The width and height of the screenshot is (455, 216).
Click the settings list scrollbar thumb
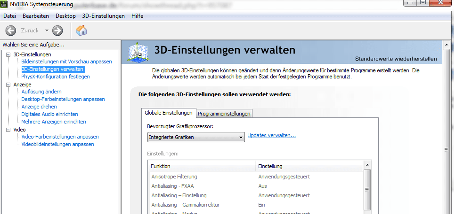point(367,190)
